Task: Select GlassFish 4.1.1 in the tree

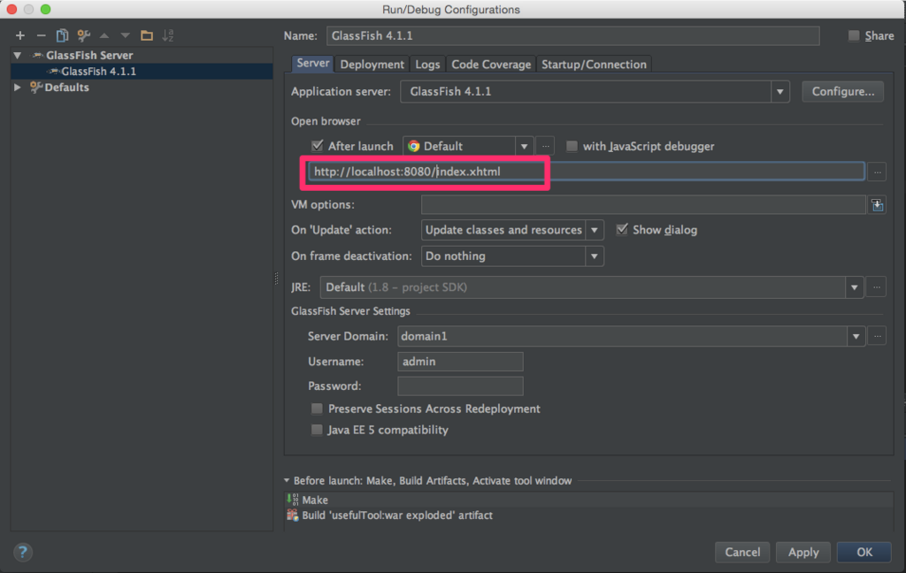Action: click(142, 71)
